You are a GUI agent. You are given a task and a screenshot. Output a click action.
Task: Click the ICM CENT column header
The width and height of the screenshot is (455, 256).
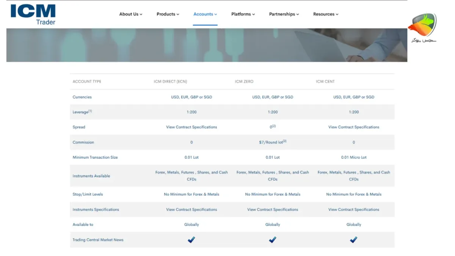coord(325,82)
